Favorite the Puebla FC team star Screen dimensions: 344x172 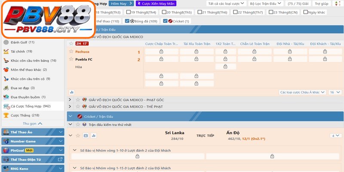tap(71, 59)
